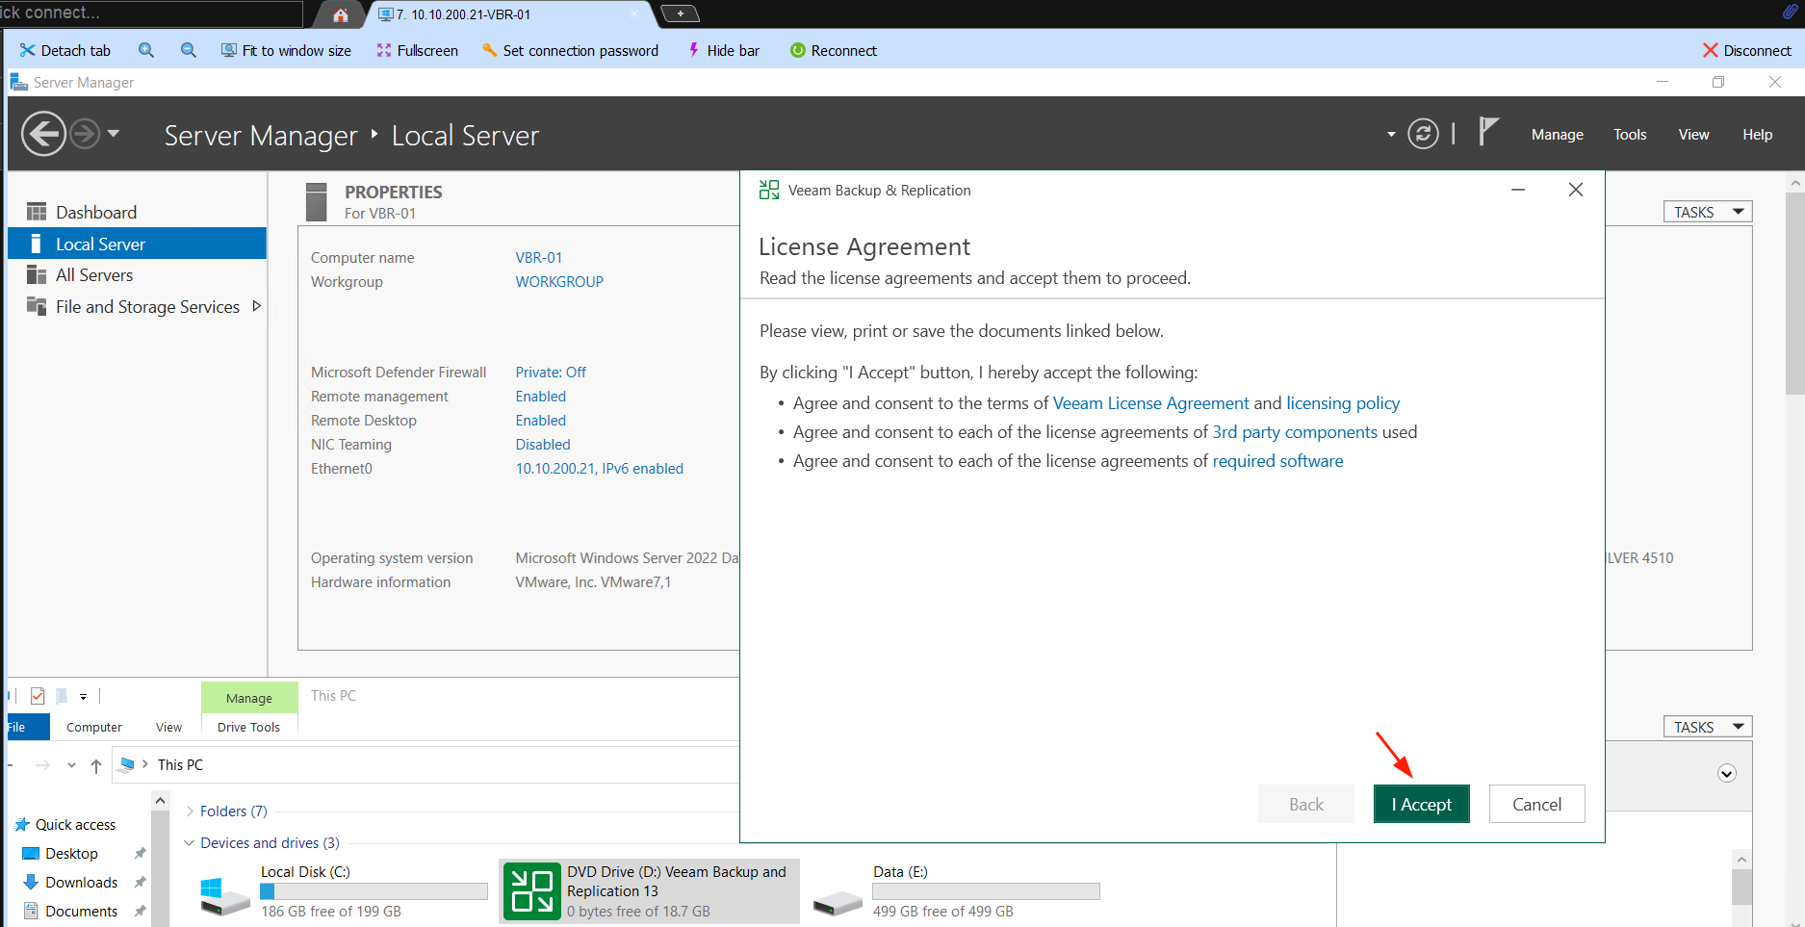Click the Server Manager back arrow

pyautogui.click(x=43, y=134)
